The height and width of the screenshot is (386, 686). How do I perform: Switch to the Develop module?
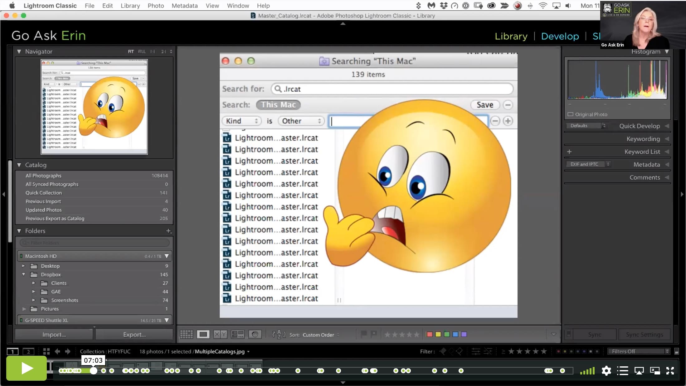click(x=560, y=36)
